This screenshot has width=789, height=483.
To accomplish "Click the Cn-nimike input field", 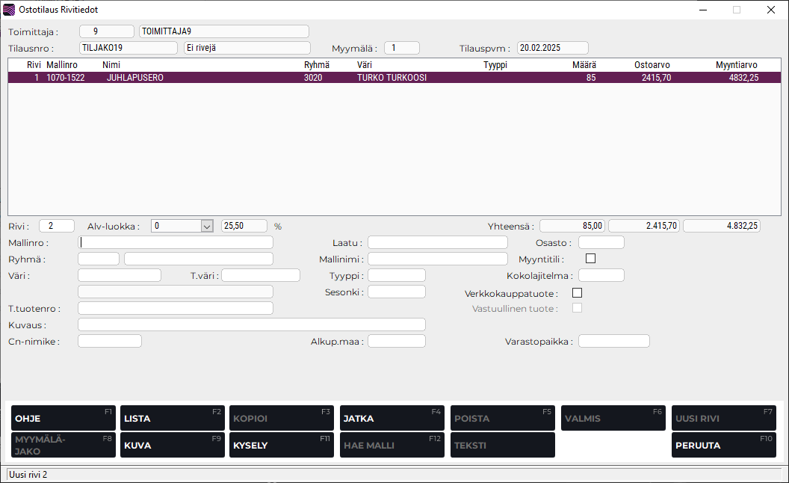I will pos(109,341).
